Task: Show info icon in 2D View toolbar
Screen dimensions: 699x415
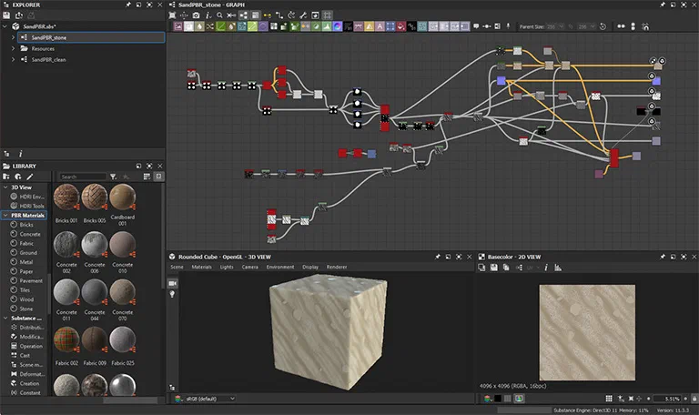Action: click(x=546, y=268)
